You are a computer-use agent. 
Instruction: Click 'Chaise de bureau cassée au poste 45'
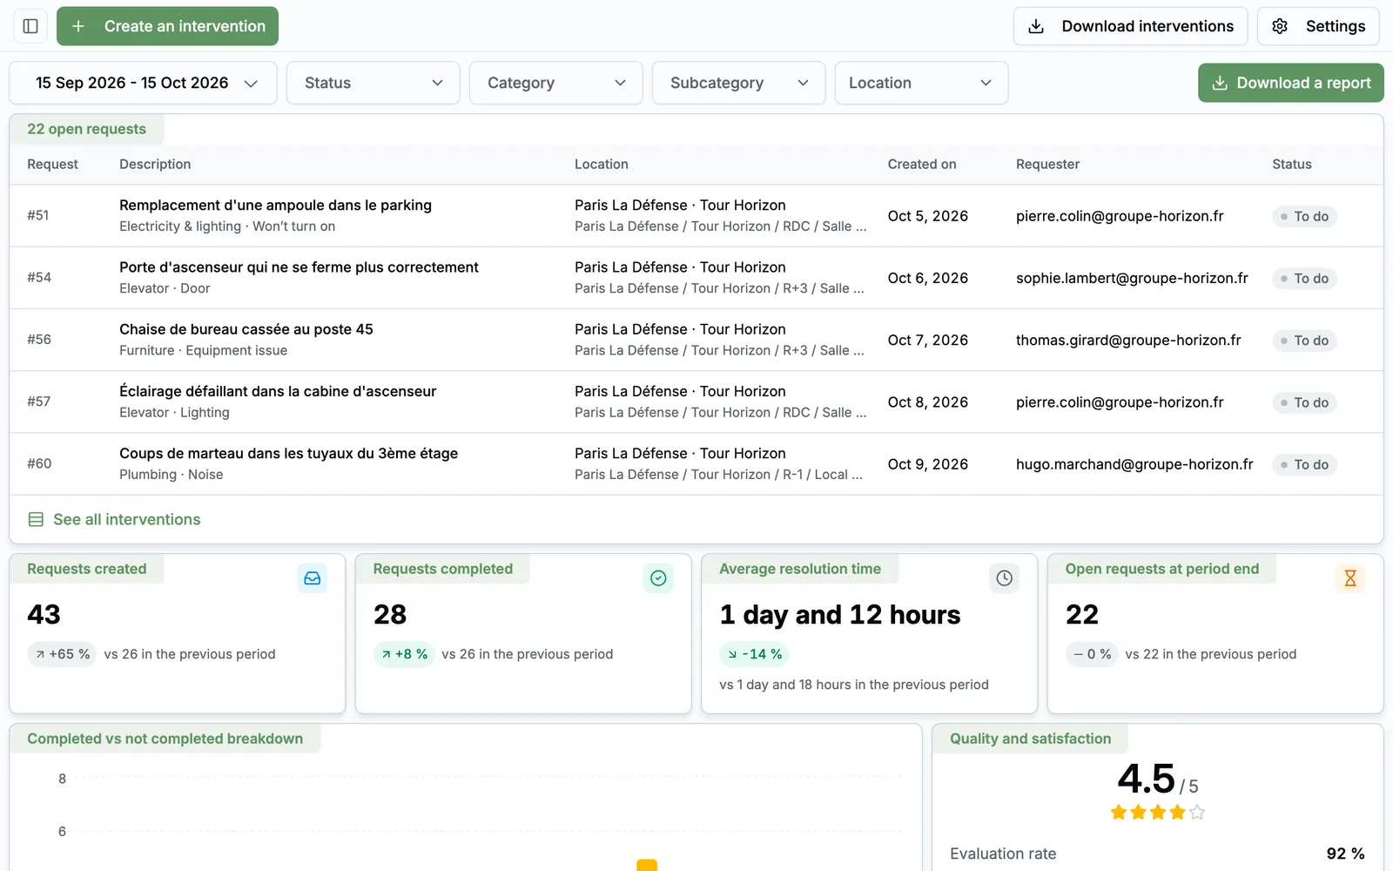[246, 329]
